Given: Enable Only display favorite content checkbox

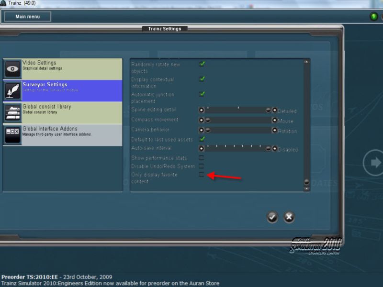Looking at the screenshot, I should [202, 175].
